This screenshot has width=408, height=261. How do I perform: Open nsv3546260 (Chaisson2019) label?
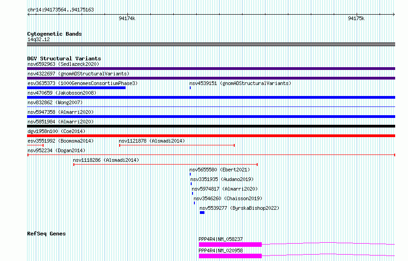228,198
